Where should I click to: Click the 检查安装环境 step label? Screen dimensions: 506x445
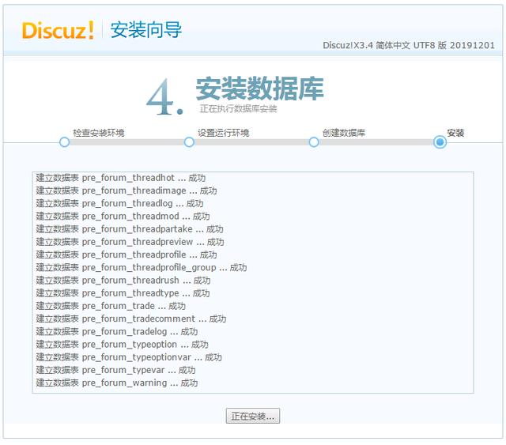pyautogui.click(x=99, y=133)
